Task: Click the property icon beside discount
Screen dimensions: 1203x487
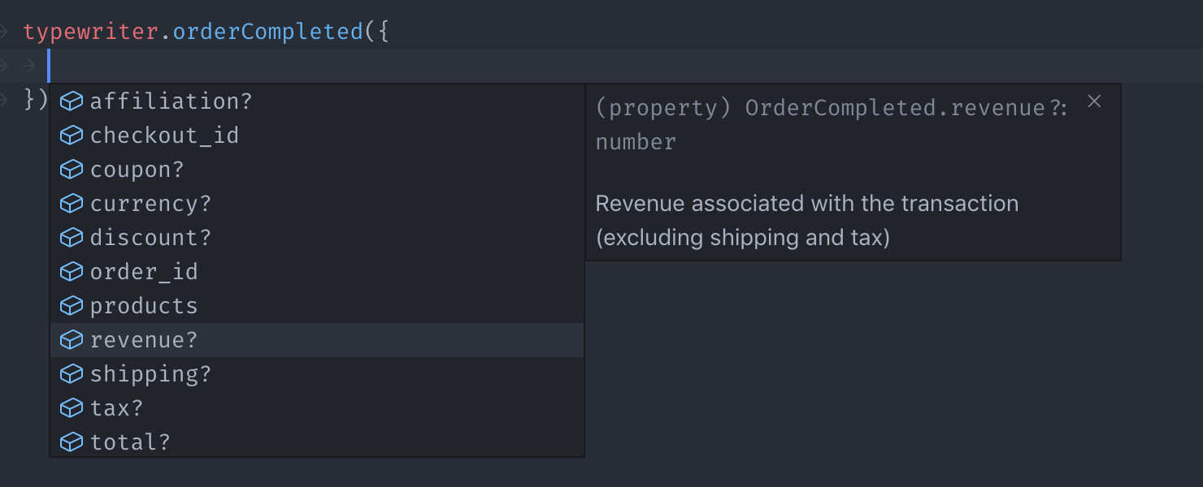Action: [72, 237]
